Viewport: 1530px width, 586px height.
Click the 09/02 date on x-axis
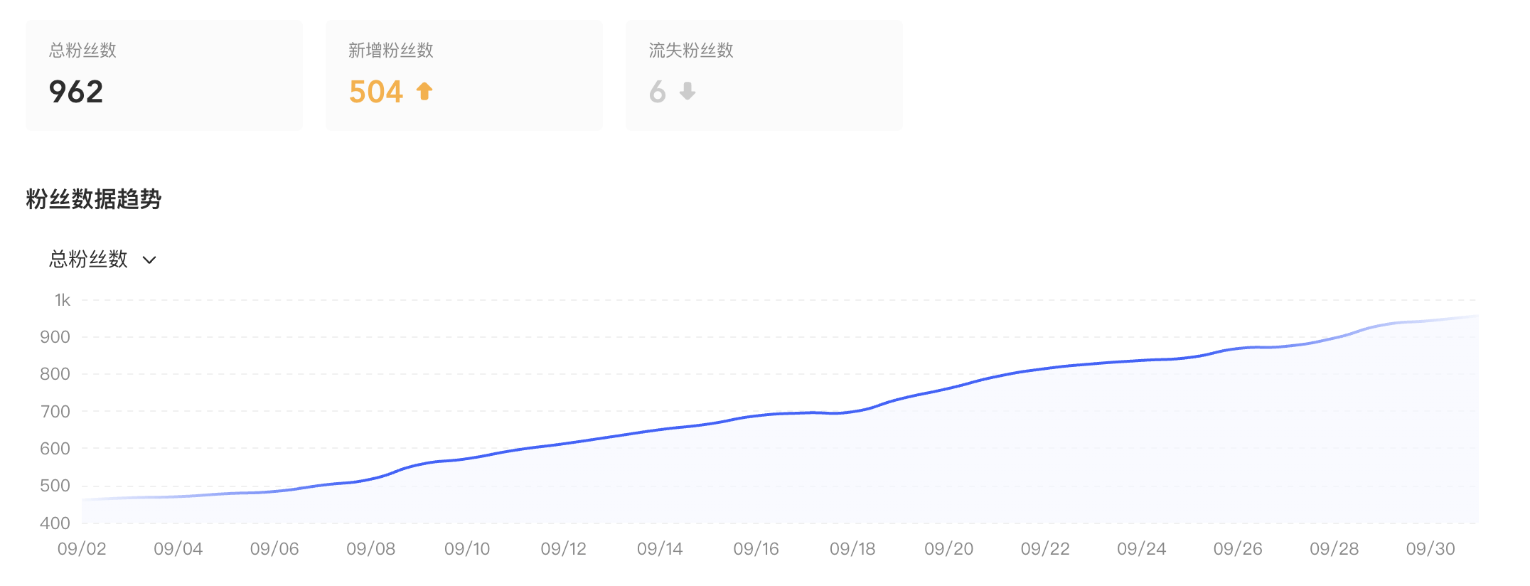pyautogui.click(x=82, y=549)
